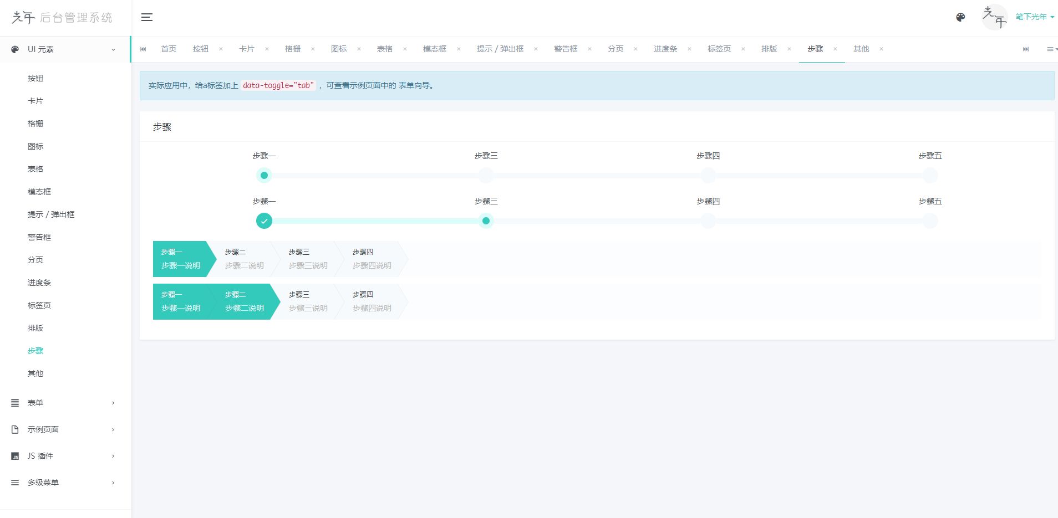Image resolution: width=1058 pixels, height=518 pixels.
Task: Click 步骤四 circle in first progress row
Action: click(x=708, y=176)
